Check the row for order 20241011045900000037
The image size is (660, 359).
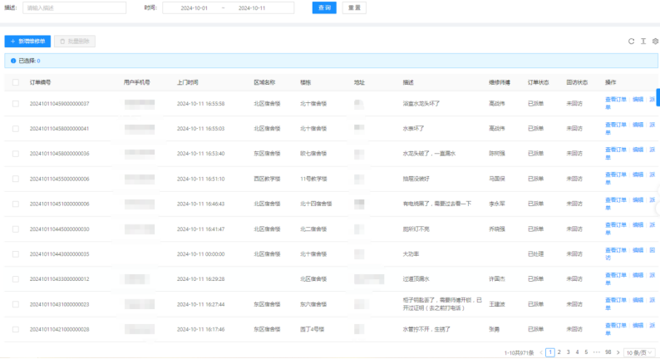coord(16,104)
